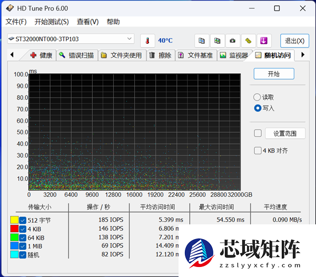Select the 随机访问 tab
This screenshot has height=277, width=316.
point(273,55)
